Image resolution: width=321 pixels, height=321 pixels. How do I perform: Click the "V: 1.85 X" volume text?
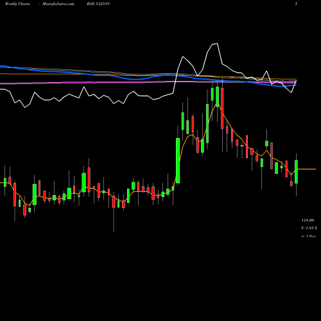[309, 228]
